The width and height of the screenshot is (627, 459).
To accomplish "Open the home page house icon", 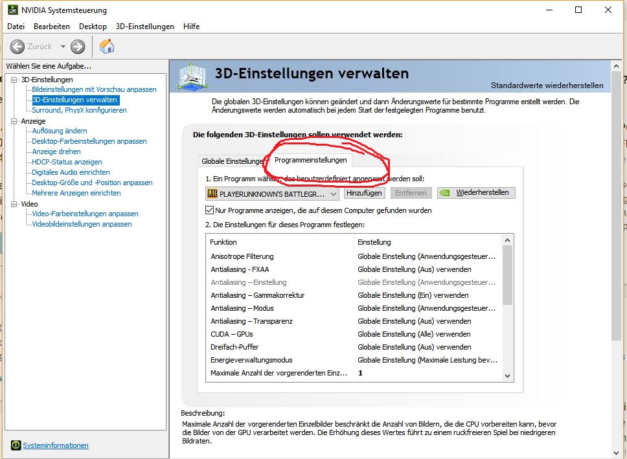I will (107, 47).
